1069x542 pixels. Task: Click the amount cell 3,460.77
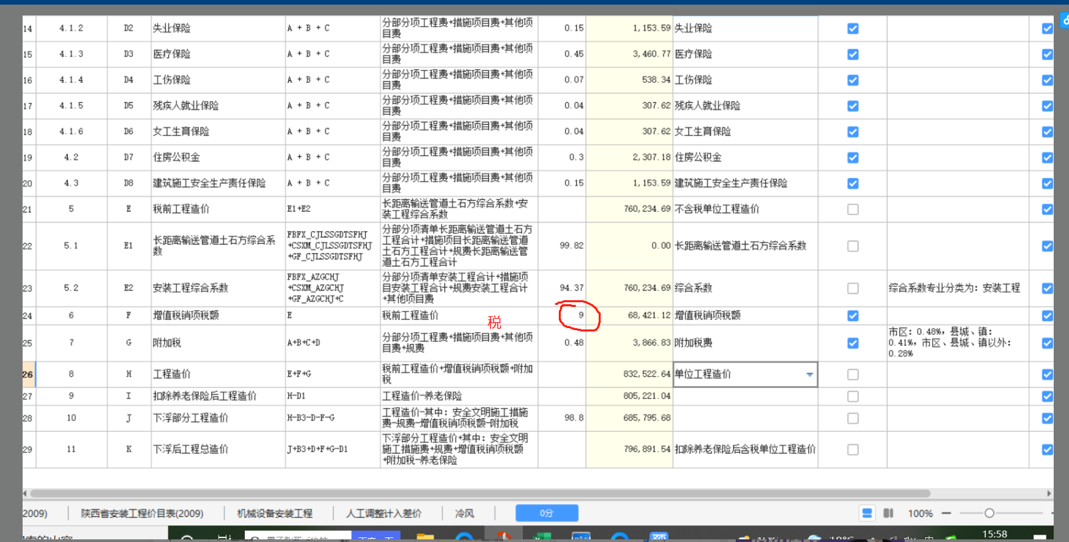click(x=629, y=54)
